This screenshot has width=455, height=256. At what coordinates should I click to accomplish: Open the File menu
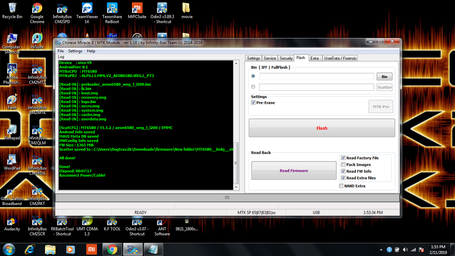61,51
